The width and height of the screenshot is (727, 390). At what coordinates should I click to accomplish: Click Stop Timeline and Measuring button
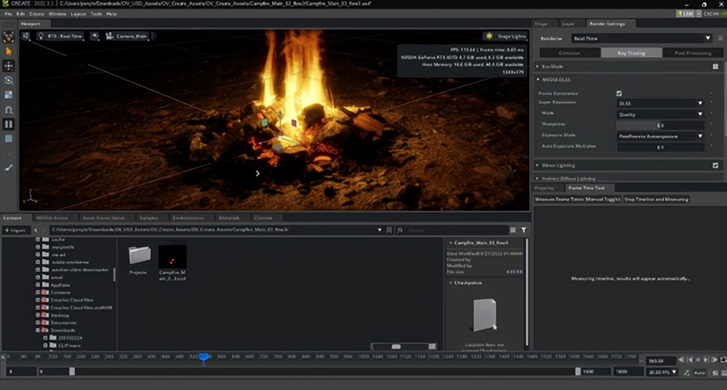656,199
